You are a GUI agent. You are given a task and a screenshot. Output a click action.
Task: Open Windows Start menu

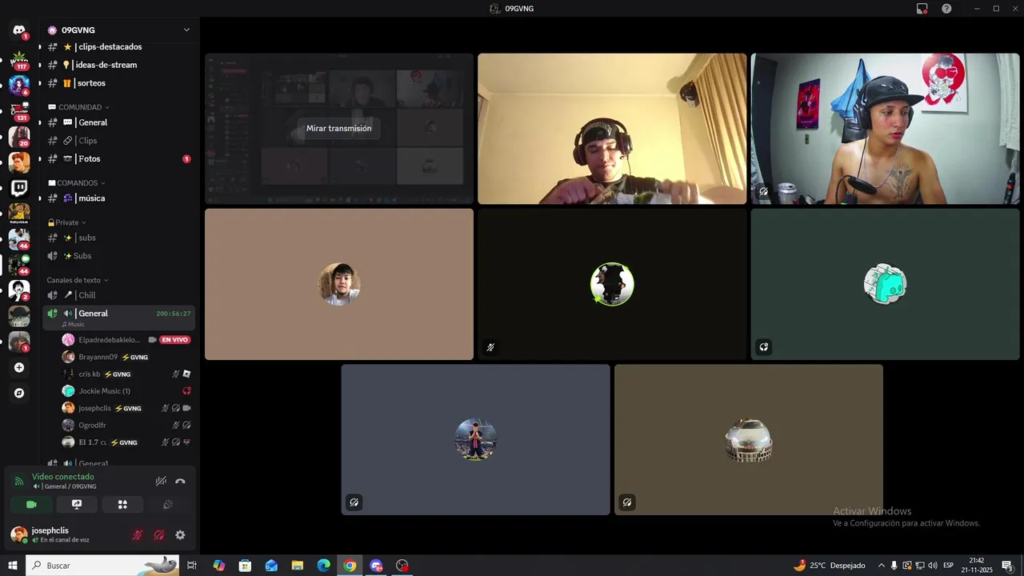[13, 566]
